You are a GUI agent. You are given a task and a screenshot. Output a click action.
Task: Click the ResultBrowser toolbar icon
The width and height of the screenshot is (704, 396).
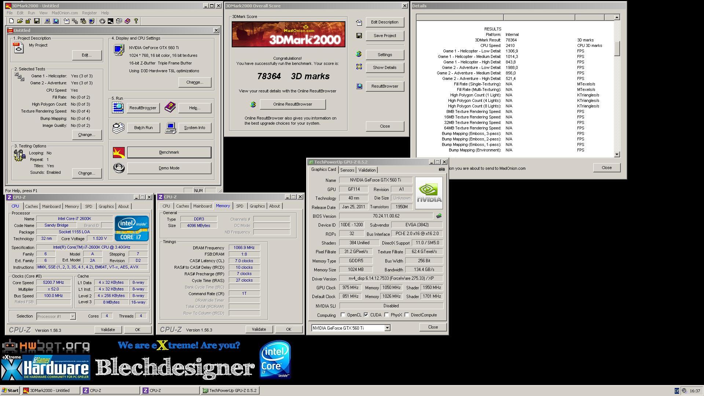coord(56,21)
